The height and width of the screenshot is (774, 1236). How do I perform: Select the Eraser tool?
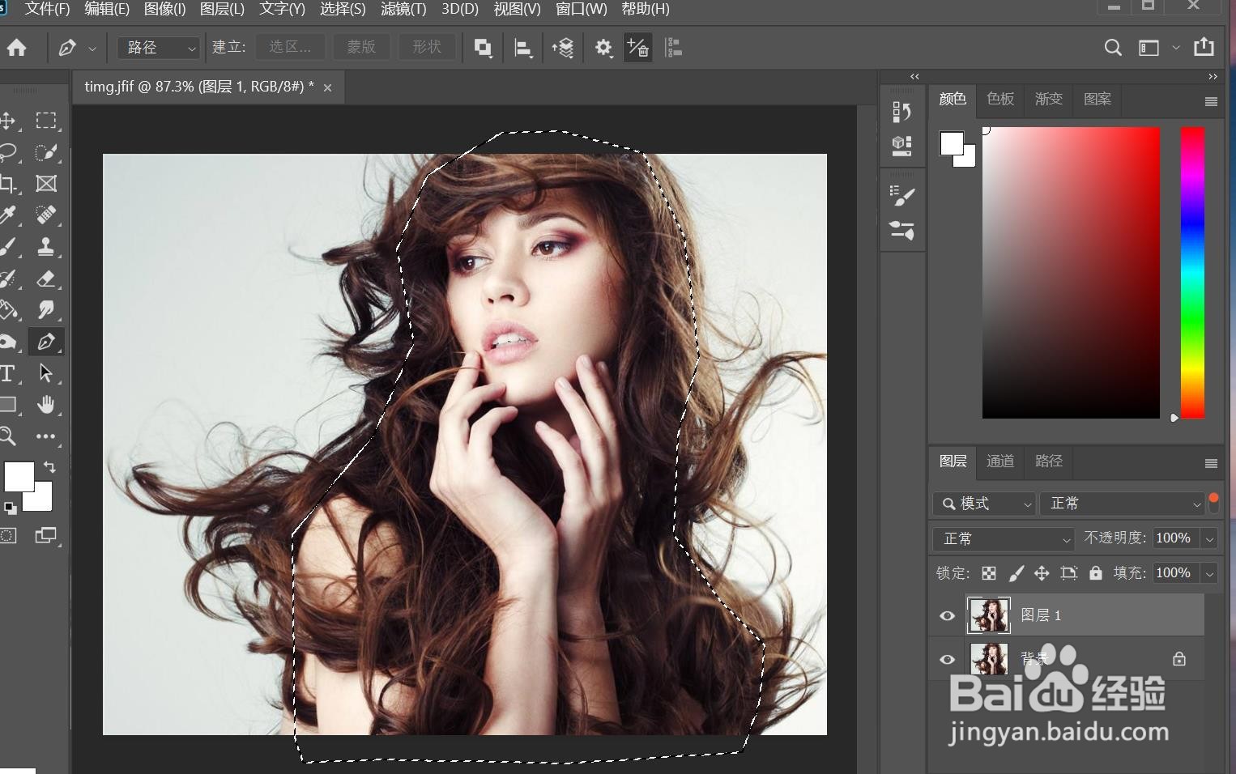(x=46, y=279)
